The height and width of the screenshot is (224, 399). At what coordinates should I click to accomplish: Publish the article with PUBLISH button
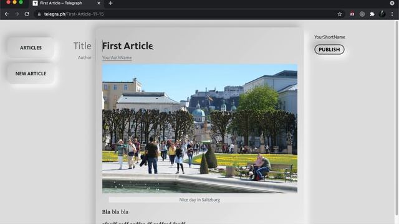tap(329, 50)
